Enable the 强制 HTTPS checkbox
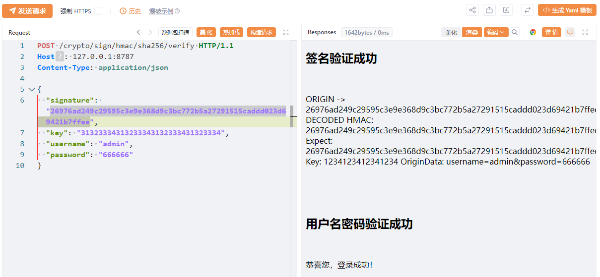Viewport: 600px width, 277px height. (98, 11)
